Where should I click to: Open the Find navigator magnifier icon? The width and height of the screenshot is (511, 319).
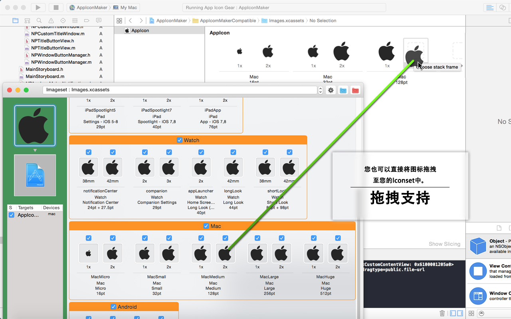[x=39, y=21]
